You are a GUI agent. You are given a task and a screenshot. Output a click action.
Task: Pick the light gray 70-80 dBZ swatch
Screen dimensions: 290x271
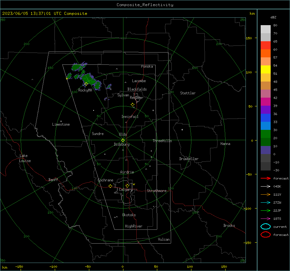point(266,29)
